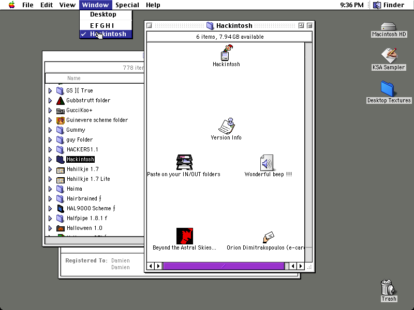Click the 9:36 PM menu bar clock
This screenshot has height=310, width=414.
(352, 5)
